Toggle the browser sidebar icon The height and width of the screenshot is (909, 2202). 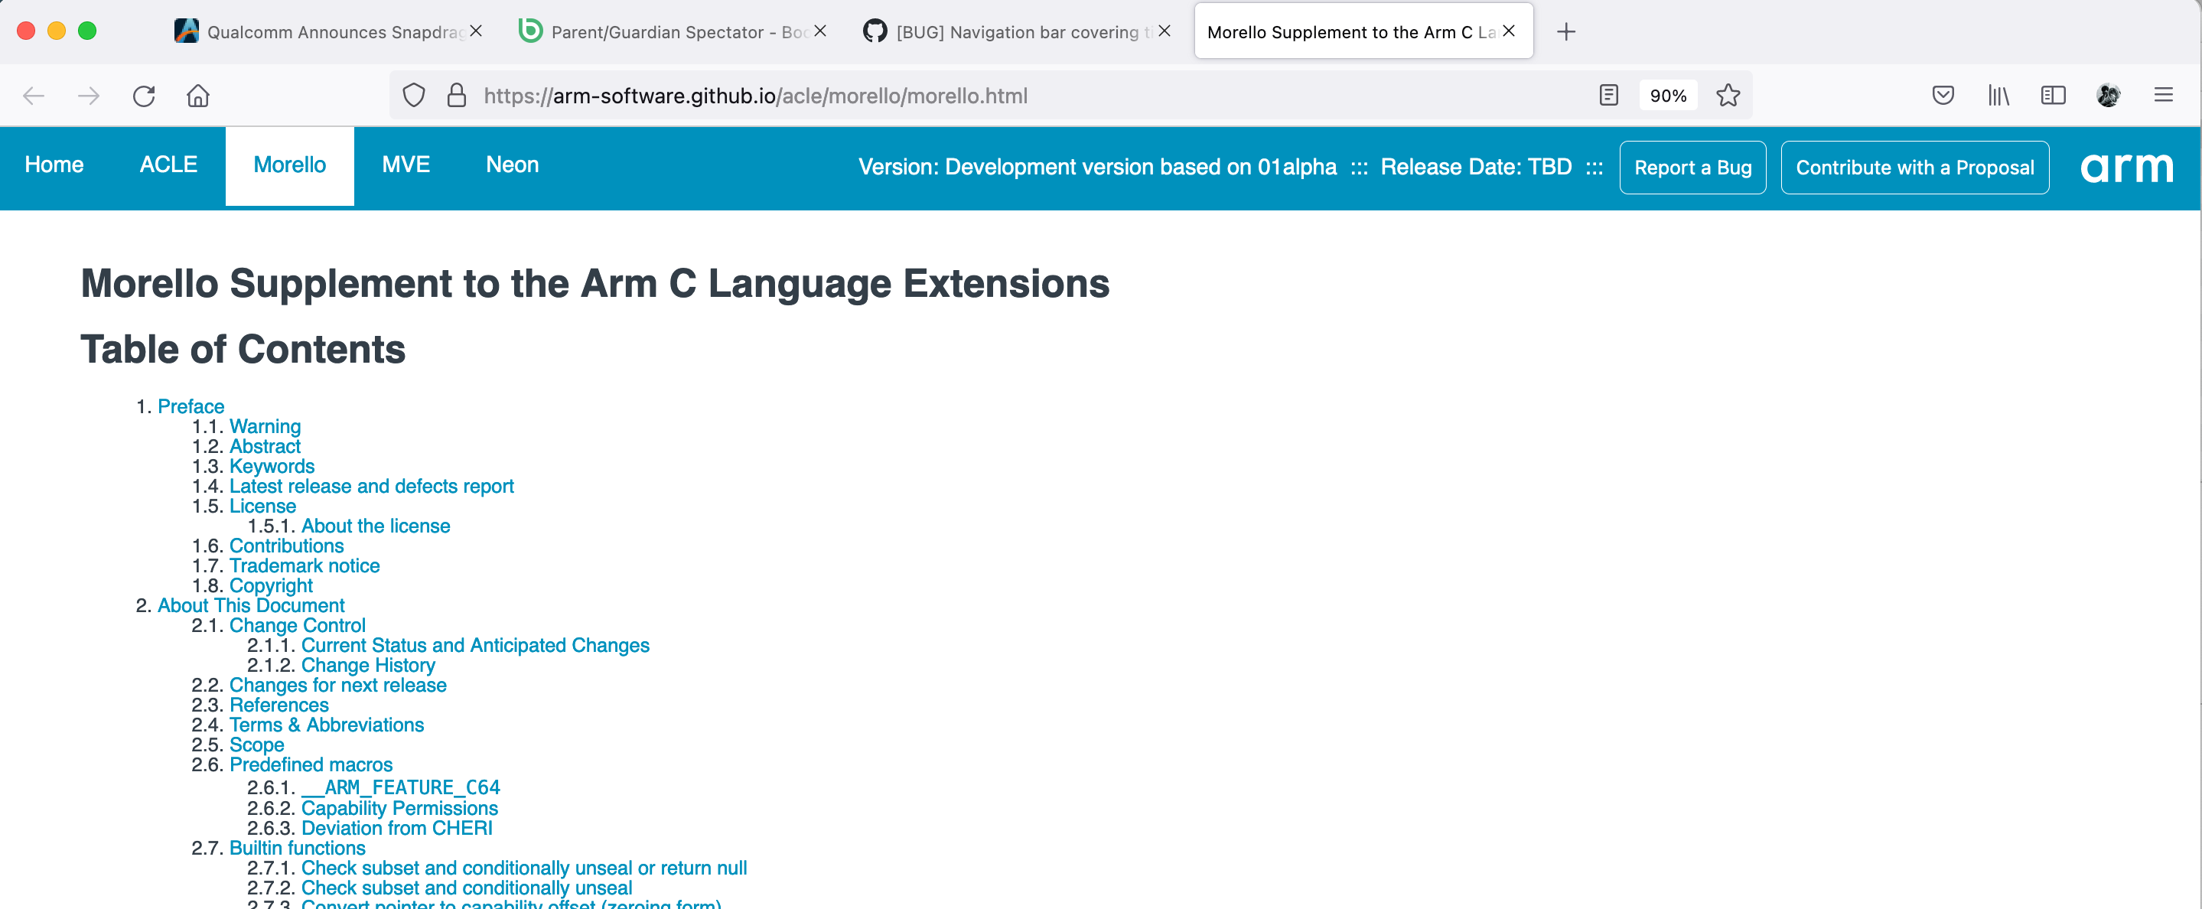(2054, 95)
